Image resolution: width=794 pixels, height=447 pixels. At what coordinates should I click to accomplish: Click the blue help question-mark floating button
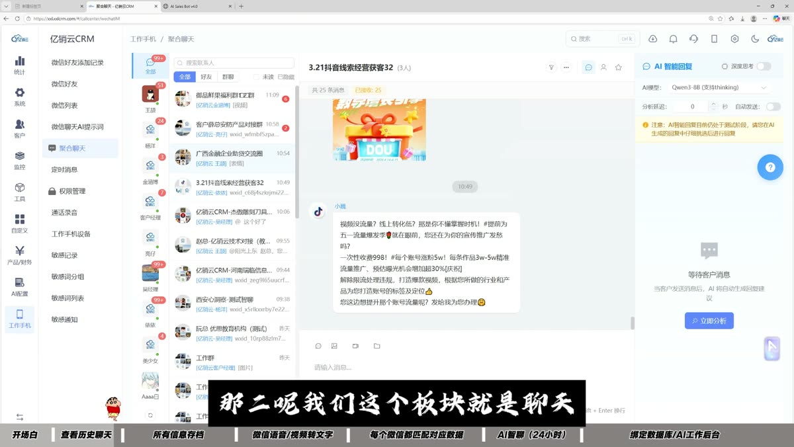tap(770, 167)
